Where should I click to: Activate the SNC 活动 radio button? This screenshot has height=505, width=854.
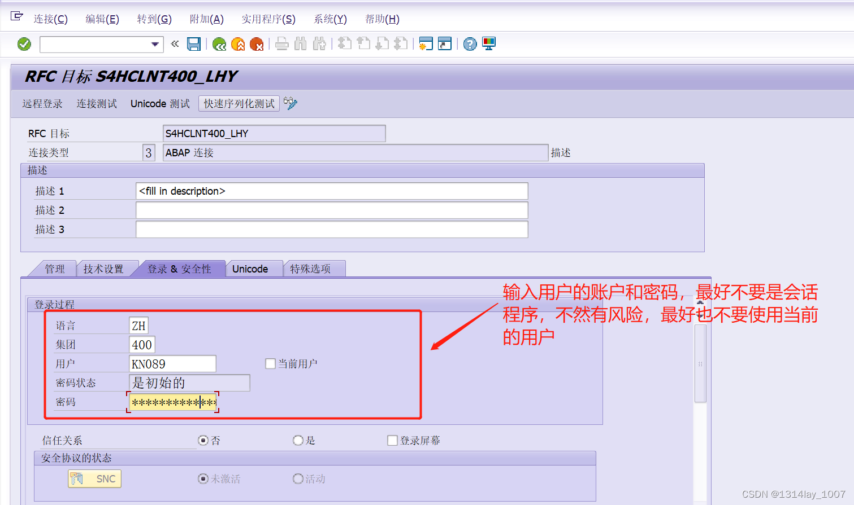tap(298, 478)
